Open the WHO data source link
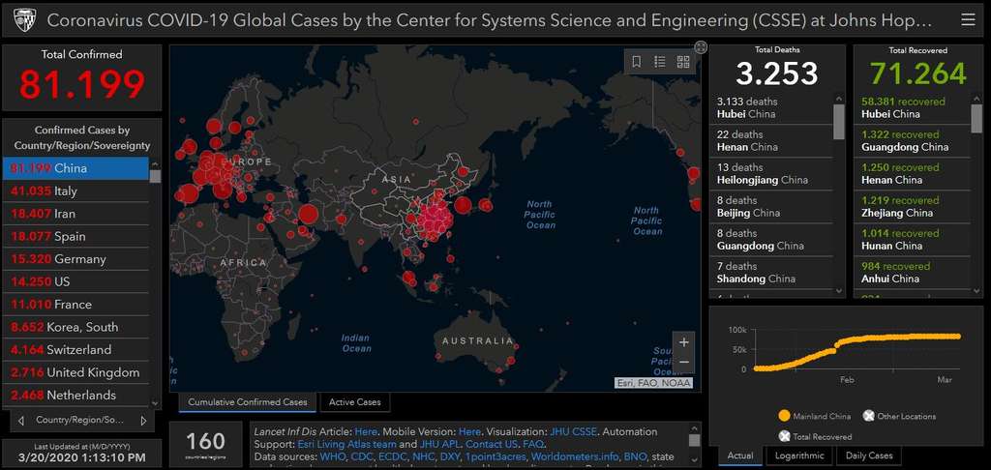 pyautogui.click(x=333, y=456)
